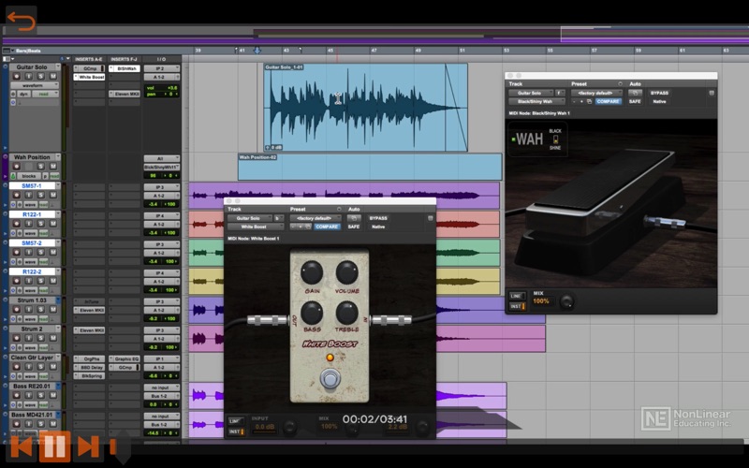Toggle BYPASS in the Black/Shiny Wah window
The width and height of the screenshot is (749, 468).
coord(659,93)
